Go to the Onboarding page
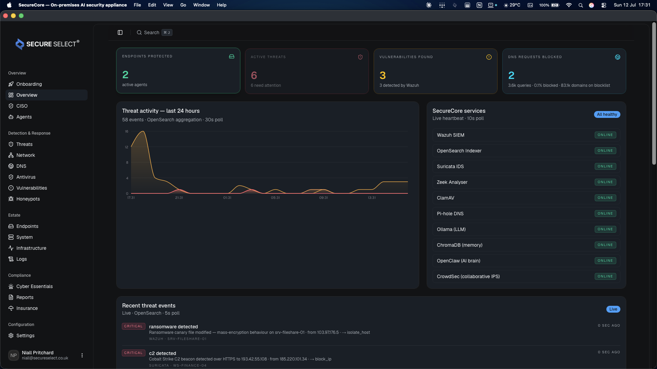 click(47, 84)
